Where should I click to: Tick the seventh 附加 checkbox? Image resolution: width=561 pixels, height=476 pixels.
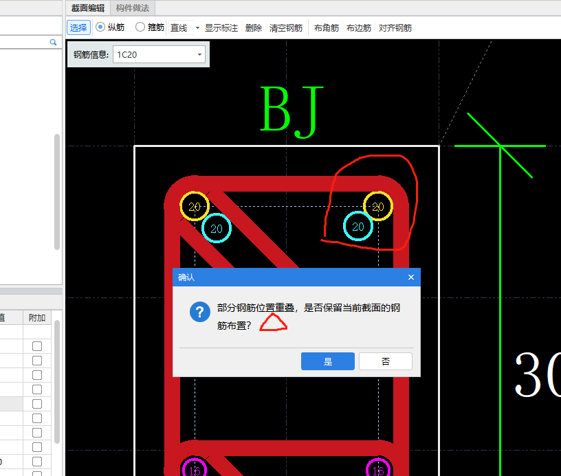37,433
